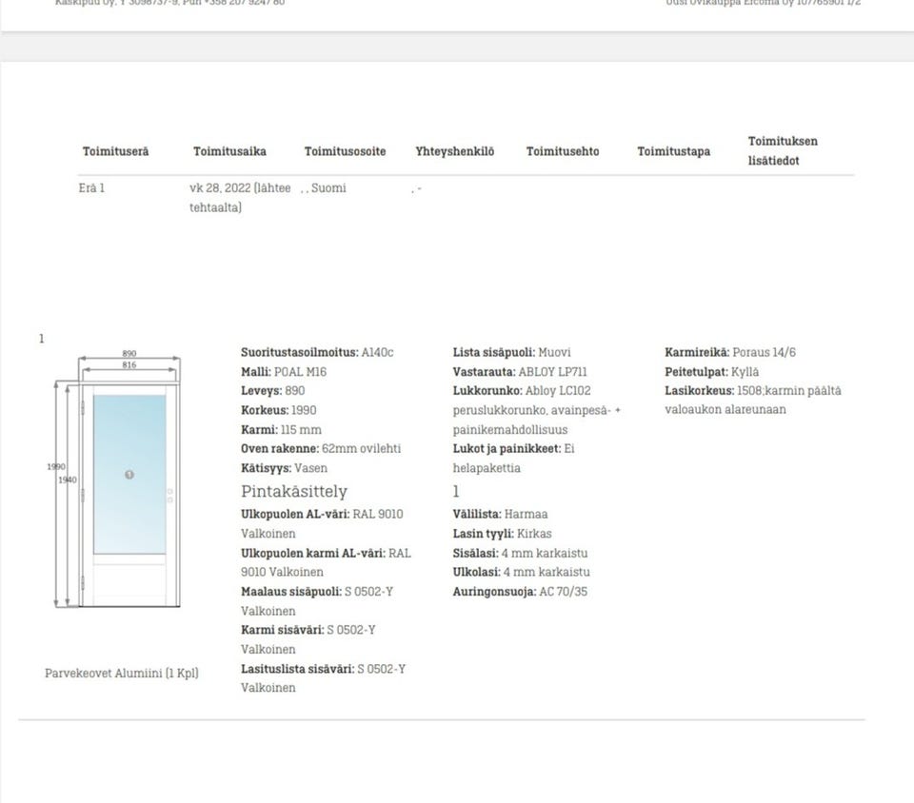Click 'vk 28, 2022' delivery time cell

tap(240, 197)
